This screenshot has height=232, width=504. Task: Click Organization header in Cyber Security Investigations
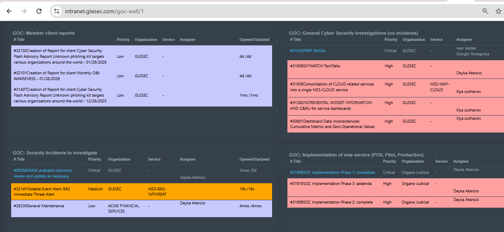(x=413, y=40)
